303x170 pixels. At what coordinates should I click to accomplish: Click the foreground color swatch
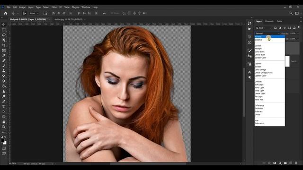[x=2, y=141]
